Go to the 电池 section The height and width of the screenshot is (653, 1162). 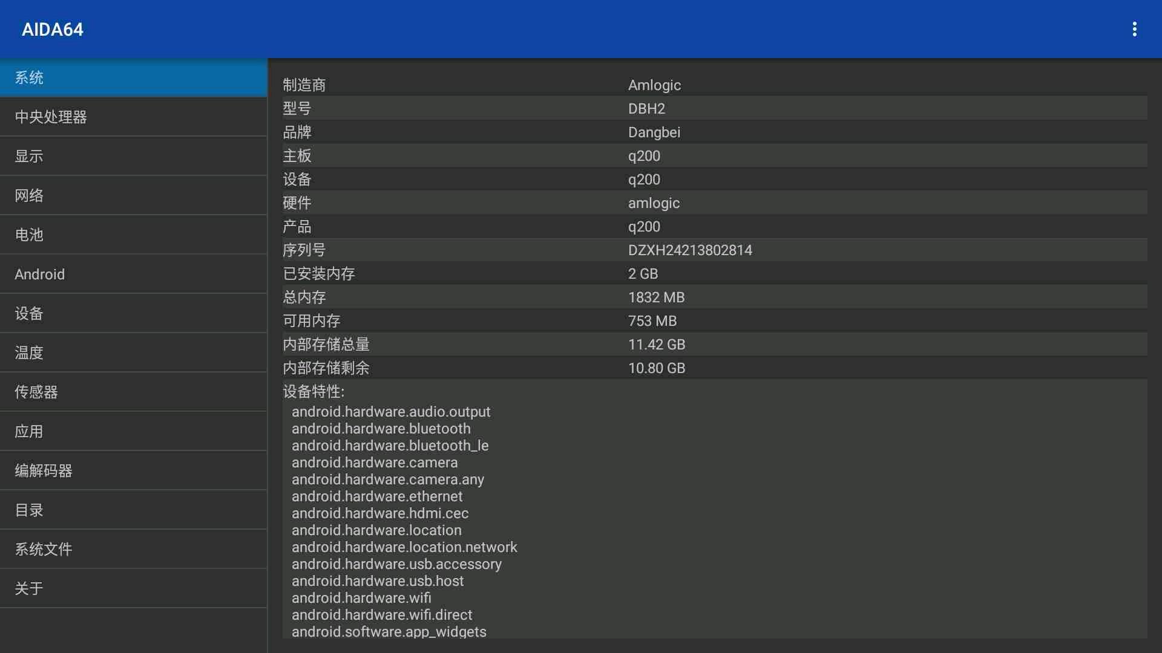click(133, 235)
